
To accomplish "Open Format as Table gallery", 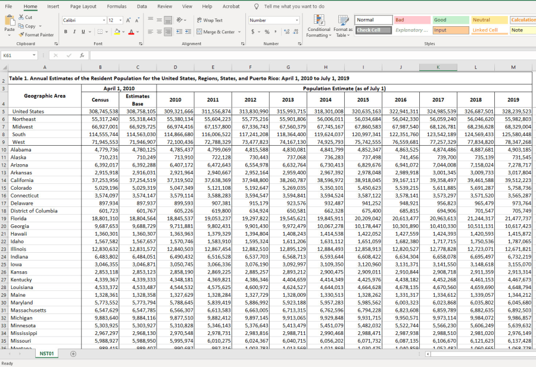I will (x=342, y=26).
